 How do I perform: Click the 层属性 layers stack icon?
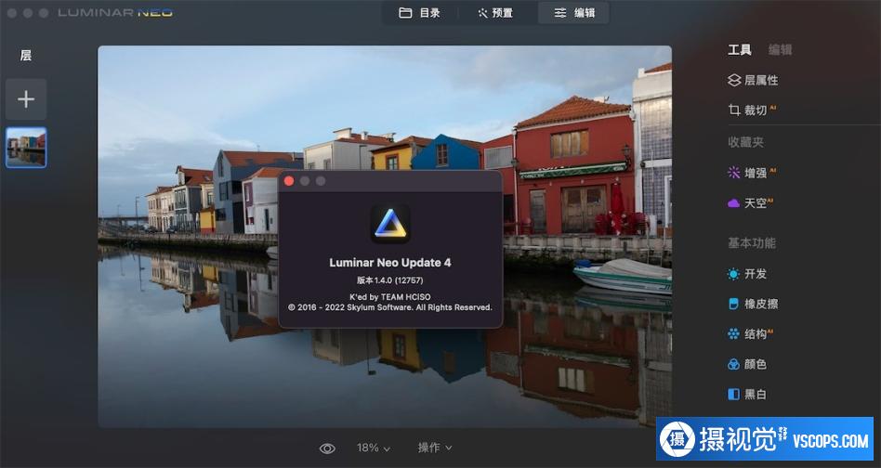pyautogui.click(x=734, y=80)
